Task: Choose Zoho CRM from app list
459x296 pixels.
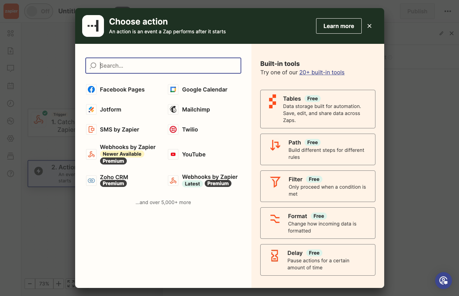Action: pos(114,177)
